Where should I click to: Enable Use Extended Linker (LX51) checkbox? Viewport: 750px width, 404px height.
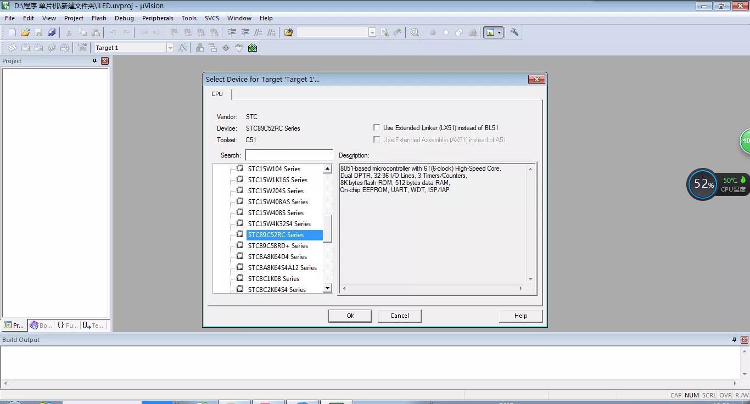pyautogui.click(x=377, y=128)
